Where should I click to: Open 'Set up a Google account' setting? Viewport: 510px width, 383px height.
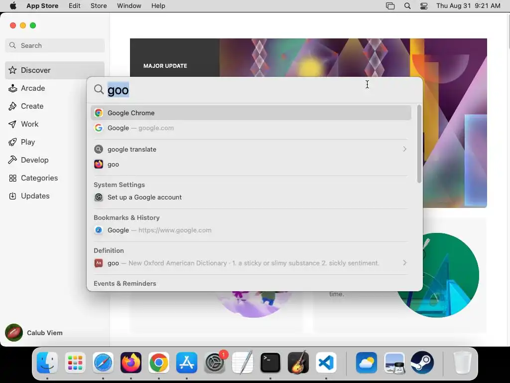point(251,197)
